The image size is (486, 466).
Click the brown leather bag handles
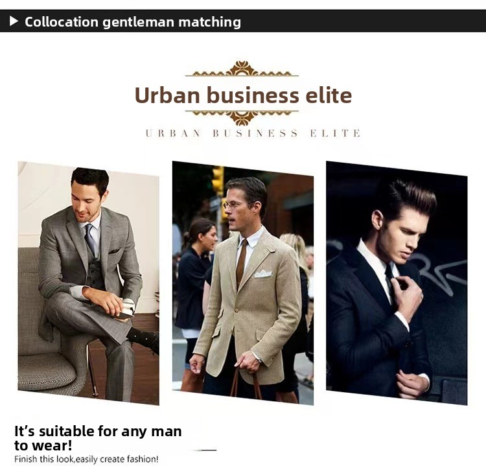pos(246,383)
